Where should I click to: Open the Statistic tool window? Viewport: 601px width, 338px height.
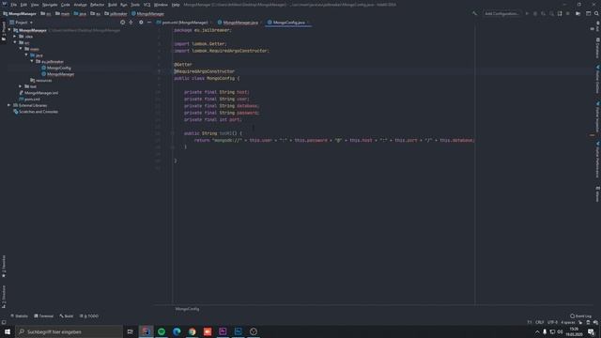(19, 316)
